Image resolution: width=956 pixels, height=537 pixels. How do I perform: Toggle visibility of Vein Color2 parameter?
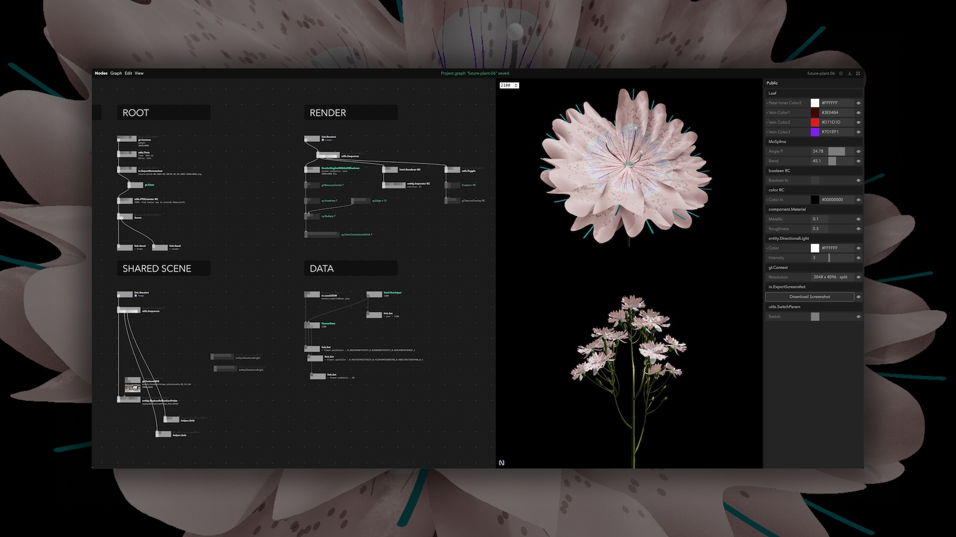pos(859,122)
